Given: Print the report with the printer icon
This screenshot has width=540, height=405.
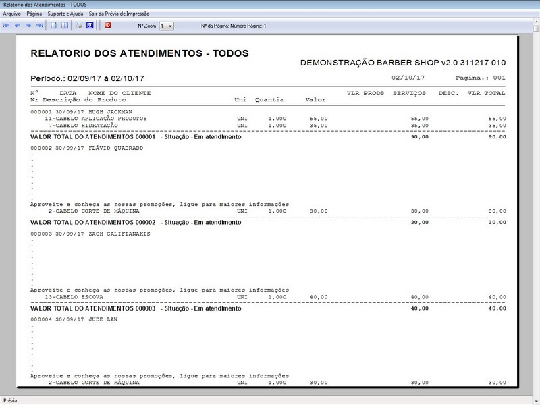Looking at the screenshot, I should click(x=79, y=26).
